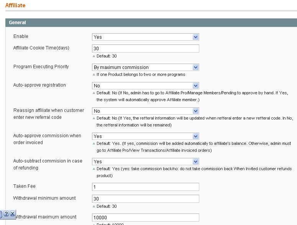This screenshot has height=225, width=297.
Task: Click hint about take commission back
Action: pyautogui.click(x=194, y=172)
